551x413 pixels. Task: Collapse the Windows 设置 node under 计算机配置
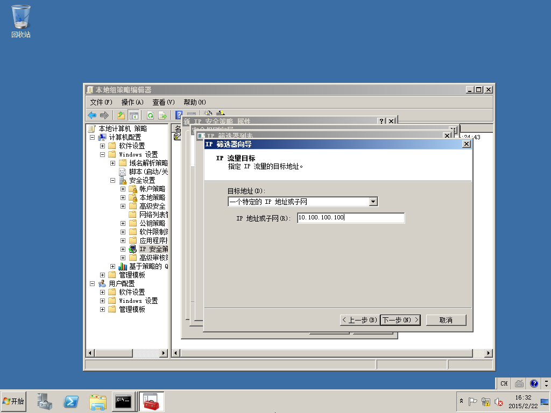tap(103, 154)
